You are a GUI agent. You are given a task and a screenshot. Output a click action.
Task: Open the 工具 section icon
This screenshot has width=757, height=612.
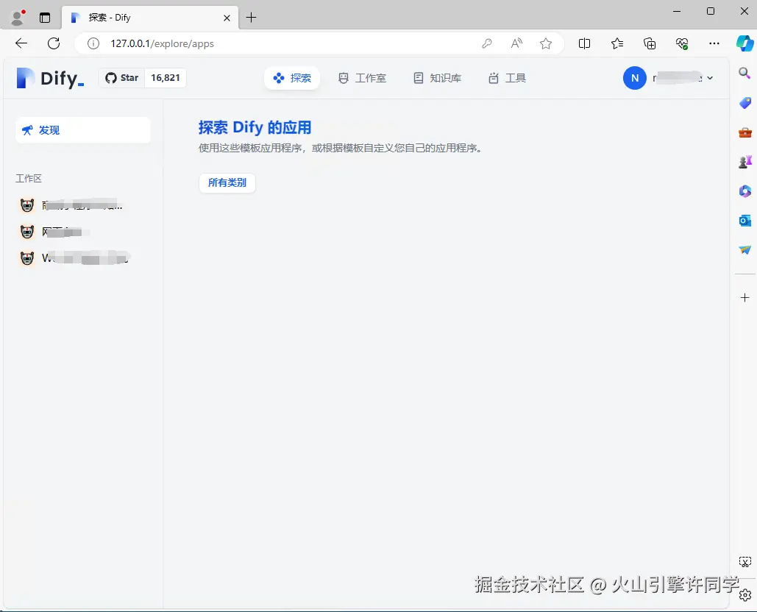[x=493, y=77]
